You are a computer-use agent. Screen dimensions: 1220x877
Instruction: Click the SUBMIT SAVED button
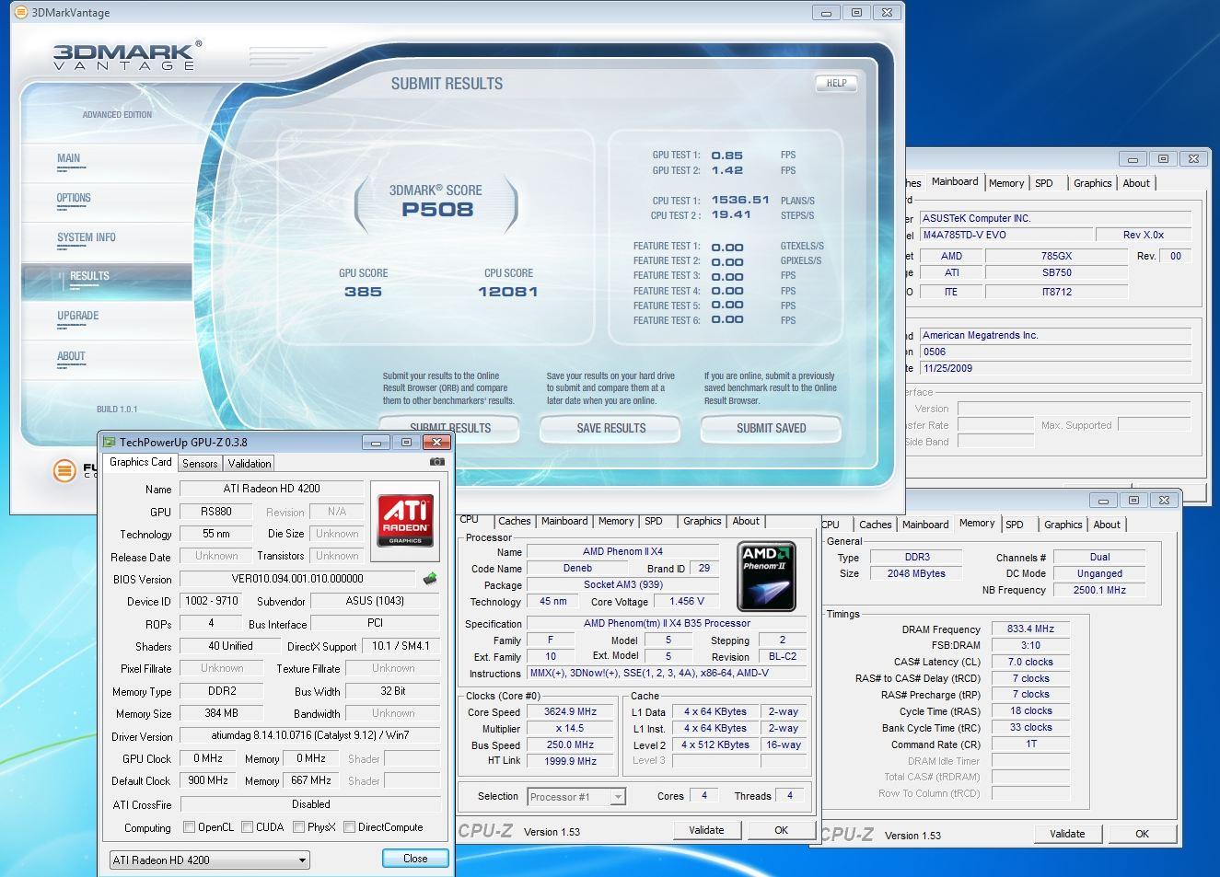771,428
